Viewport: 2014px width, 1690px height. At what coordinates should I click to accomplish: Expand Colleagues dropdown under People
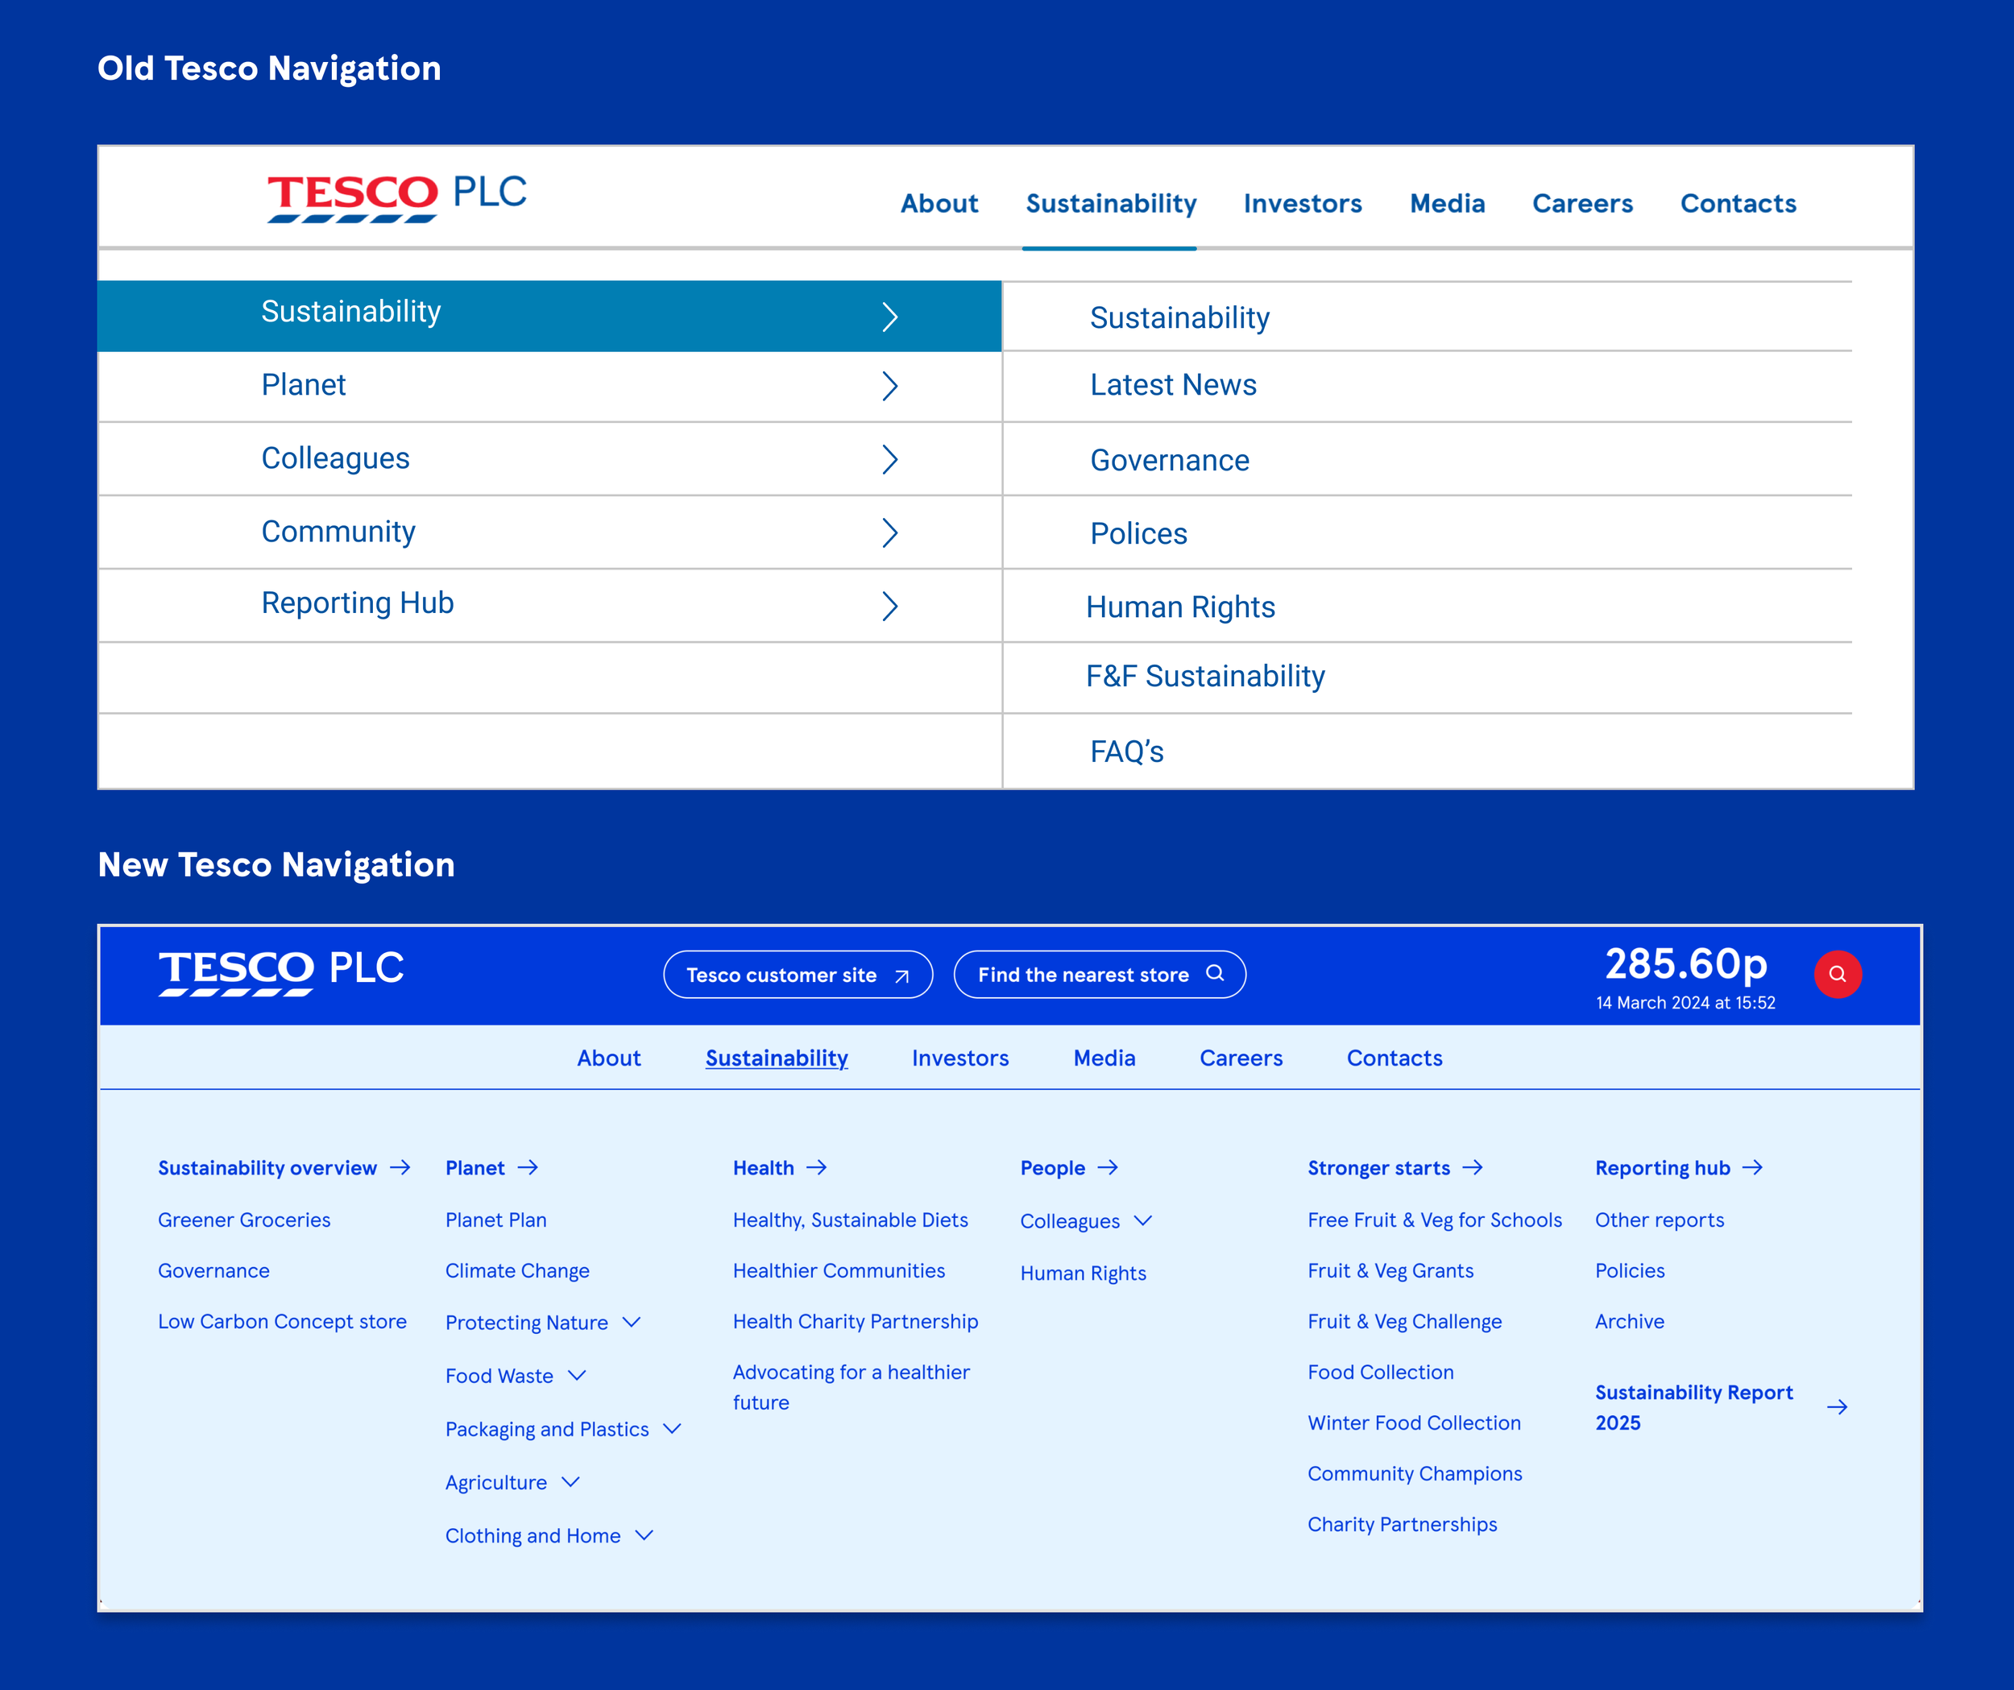click(x=1143, y=1221)
